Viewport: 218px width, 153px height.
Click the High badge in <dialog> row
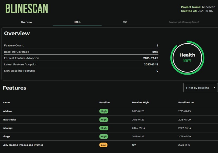[x=104, y=128]
